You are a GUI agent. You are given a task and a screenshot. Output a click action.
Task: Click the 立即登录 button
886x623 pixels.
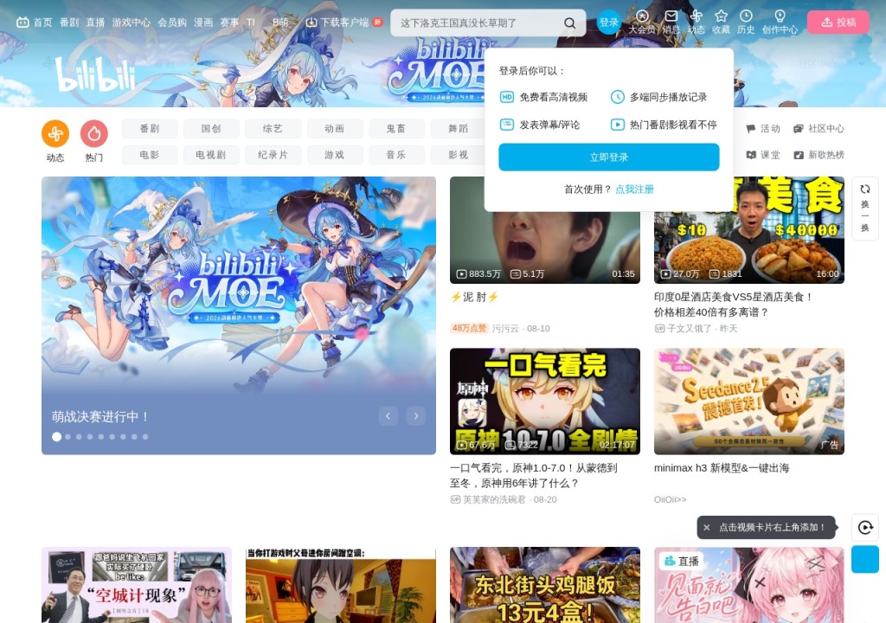pos(608,157)
